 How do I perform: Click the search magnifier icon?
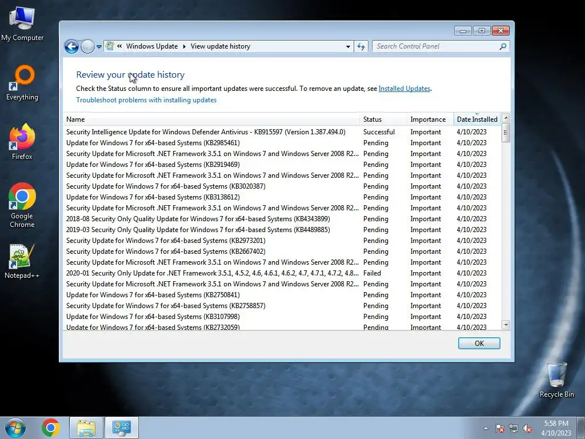503,46
